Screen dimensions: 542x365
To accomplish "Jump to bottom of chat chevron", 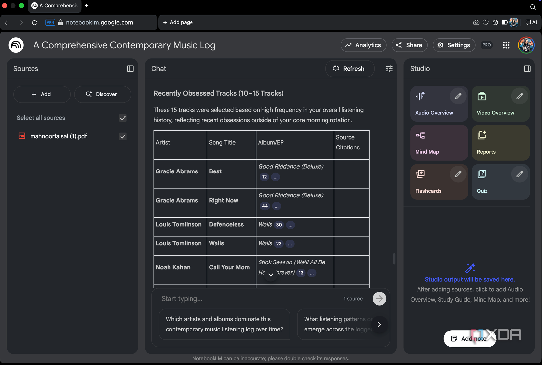I will 271,275.
